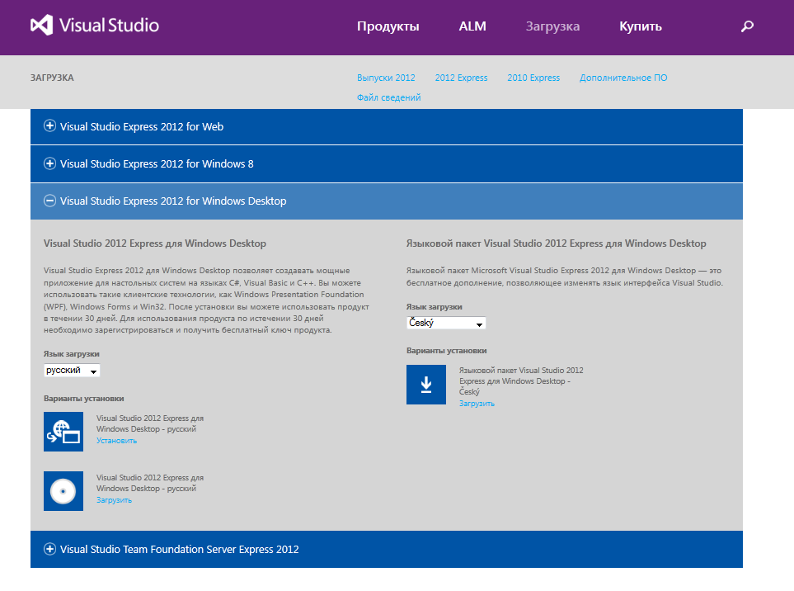This screenshot has height=591, width=794.
Task: Click minus icon beside Express for Windows Desktop
Action: pyautogui.click(x=49, y=201)
